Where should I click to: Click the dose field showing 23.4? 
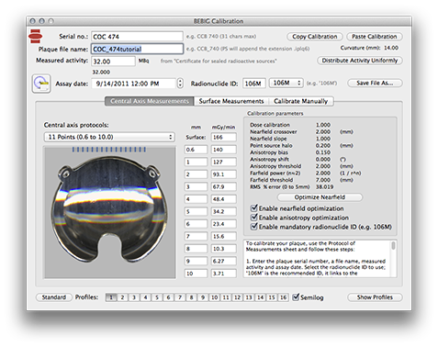tap(224, 224)
